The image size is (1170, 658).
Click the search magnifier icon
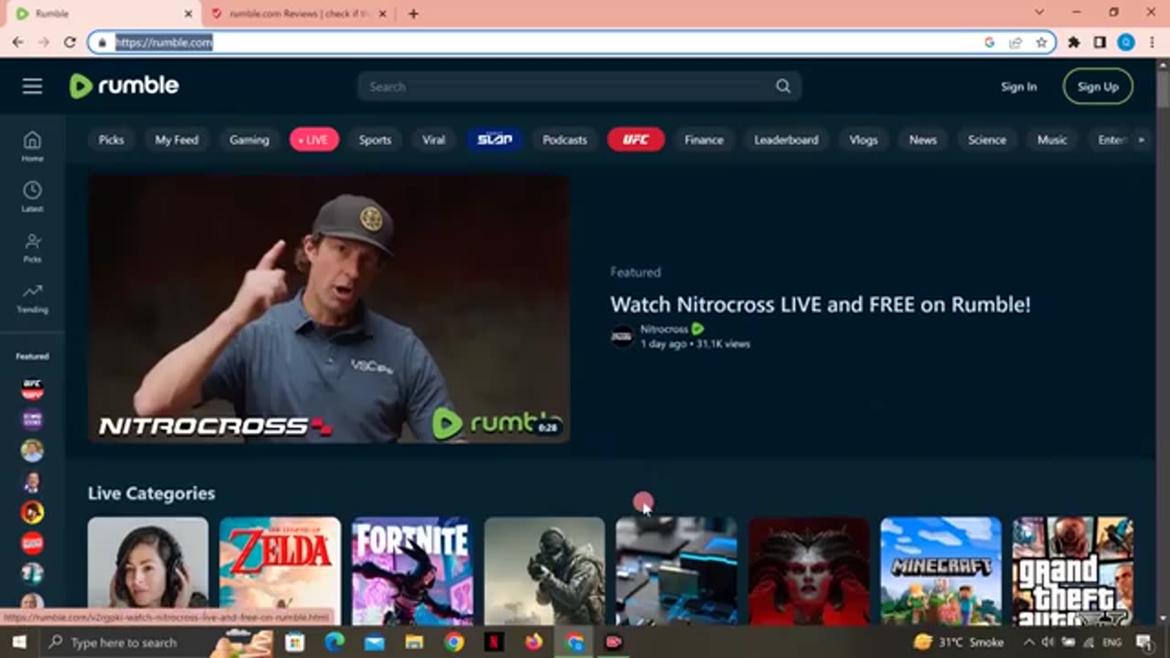coord(783,86)
